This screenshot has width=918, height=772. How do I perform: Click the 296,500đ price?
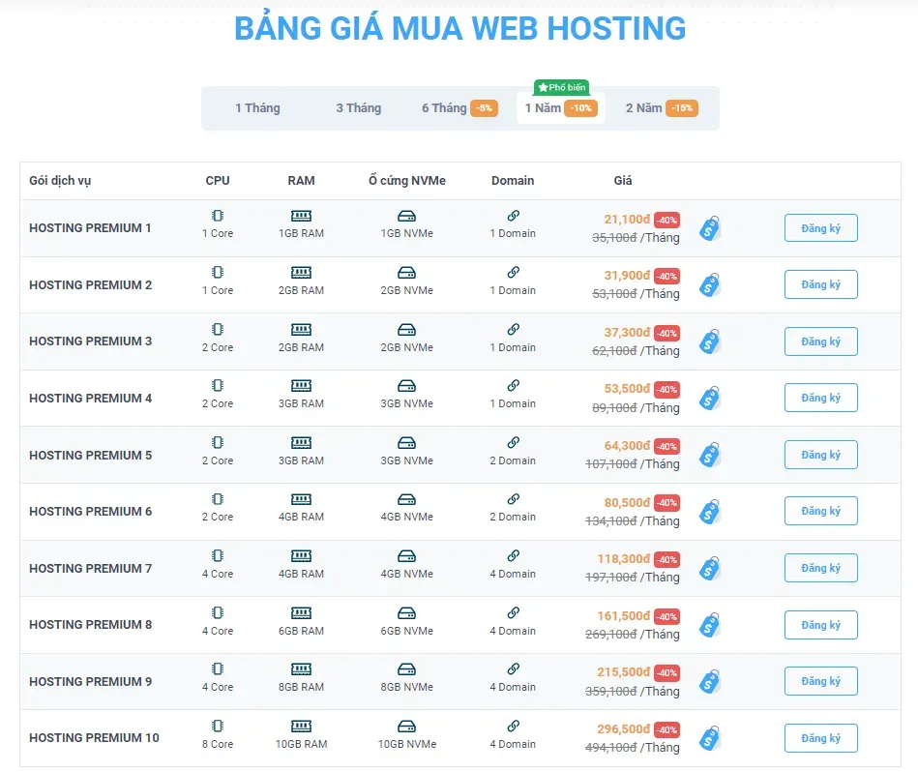click(x=624, y=729)
